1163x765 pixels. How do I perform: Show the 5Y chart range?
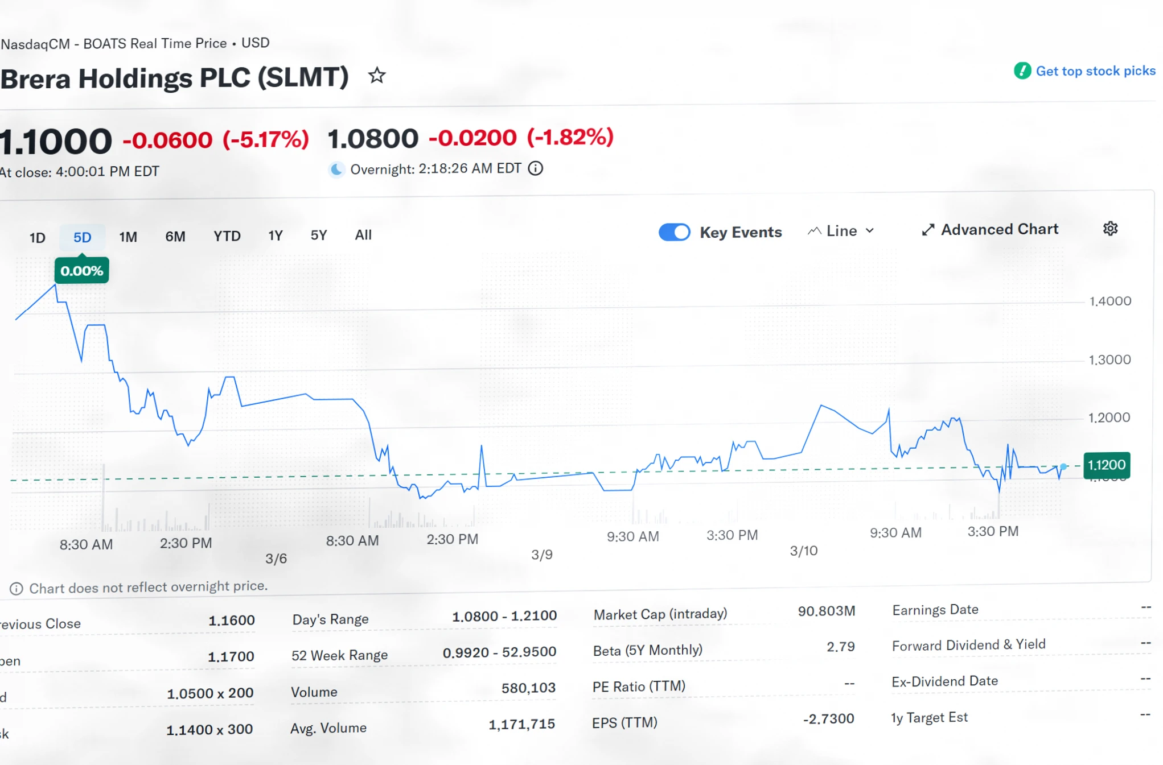click(319, 235)
